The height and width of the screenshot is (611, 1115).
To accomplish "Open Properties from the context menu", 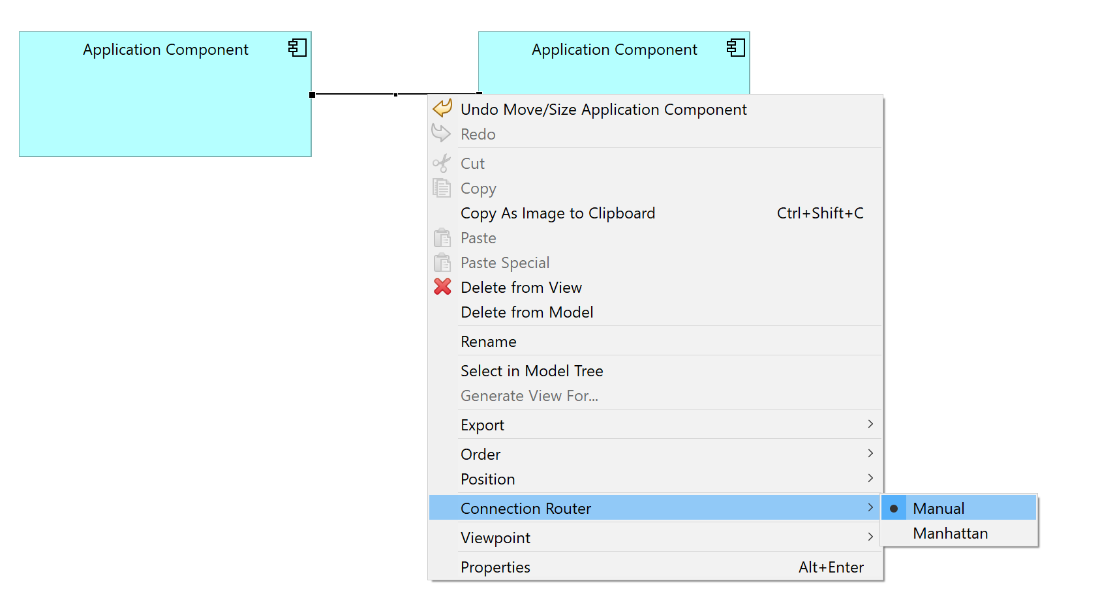I will tap(495, 567).
